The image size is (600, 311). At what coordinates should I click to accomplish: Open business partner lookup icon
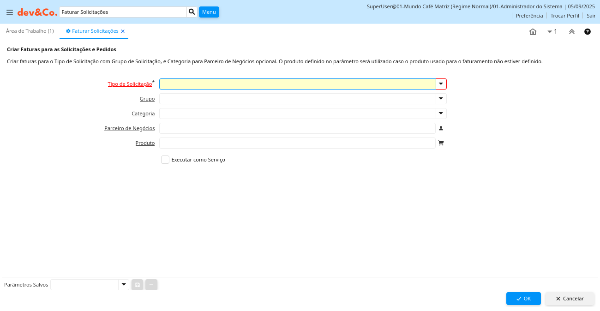pos(441,128)
